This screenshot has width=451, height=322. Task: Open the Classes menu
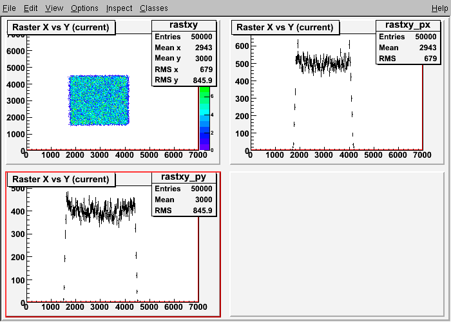pyautogui.click(x=154, y=8)
